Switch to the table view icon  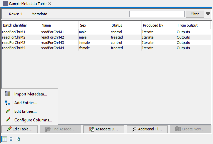pos(4,139)
